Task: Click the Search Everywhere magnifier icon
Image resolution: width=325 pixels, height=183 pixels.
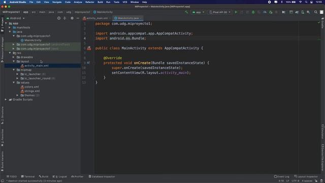Action: click(x=316, y=12)
